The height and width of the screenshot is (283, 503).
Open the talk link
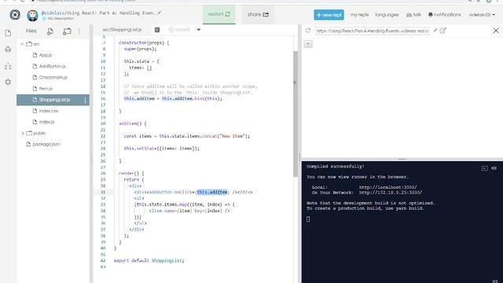tap(414, 15)
